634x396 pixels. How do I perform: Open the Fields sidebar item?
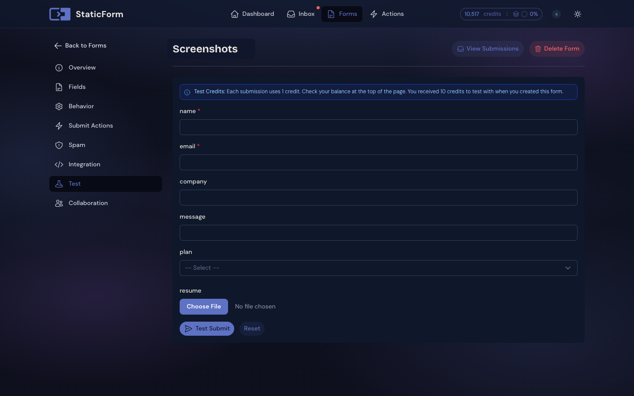[x=106, y=87]
